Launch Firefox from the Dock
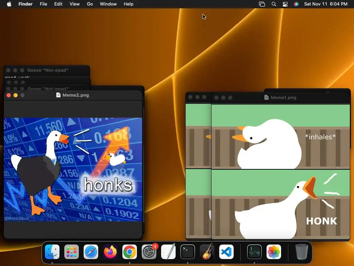This screenshot has height=266, width=354. [110, 252]
